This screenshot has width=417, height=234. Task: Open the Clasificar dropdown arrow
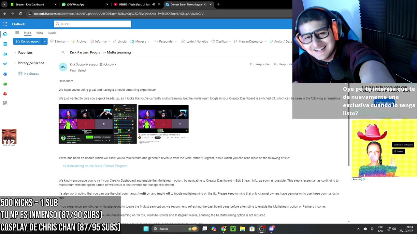[x=230, y=42]
